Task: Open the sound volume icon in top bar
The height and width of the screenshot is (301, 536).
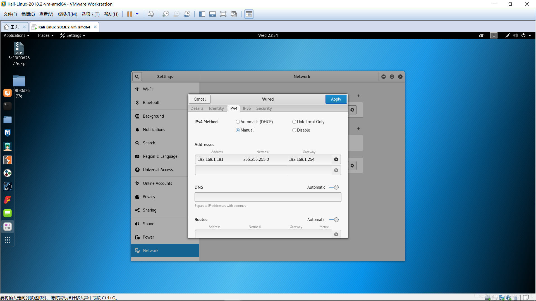Action: tap(515, 35)
